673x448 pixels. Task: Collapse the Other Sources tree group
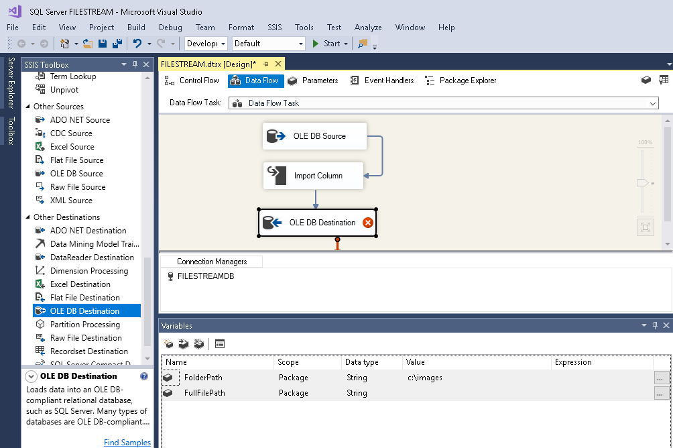point(27,107)
